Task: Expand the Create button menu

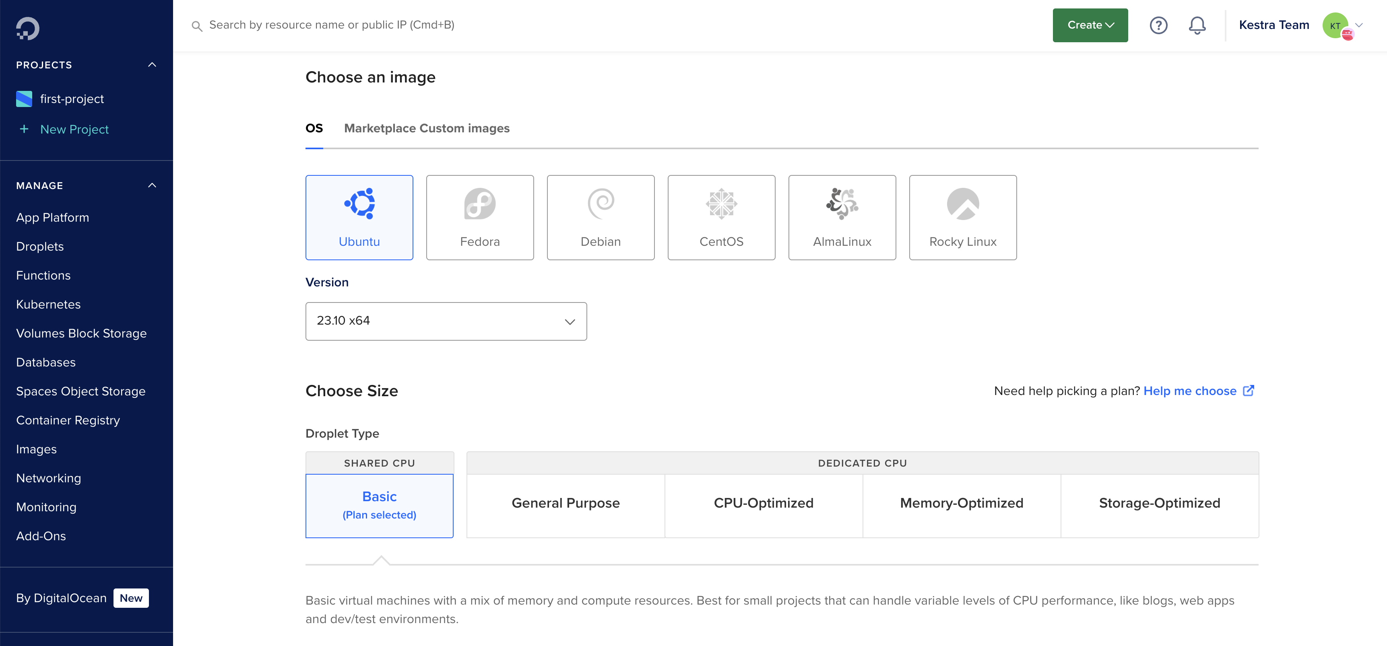Action: pos(1090,25)
